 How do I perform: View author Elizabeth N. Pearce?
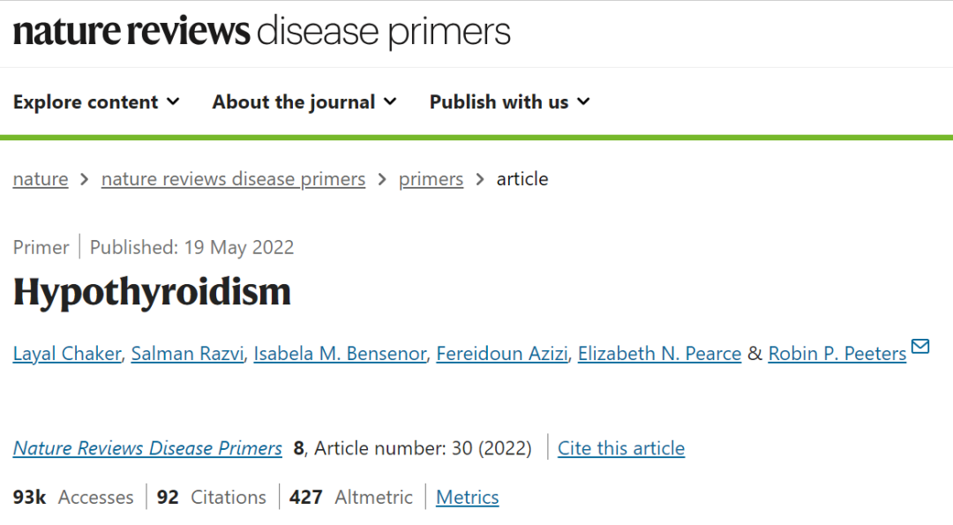click(659, 354)
